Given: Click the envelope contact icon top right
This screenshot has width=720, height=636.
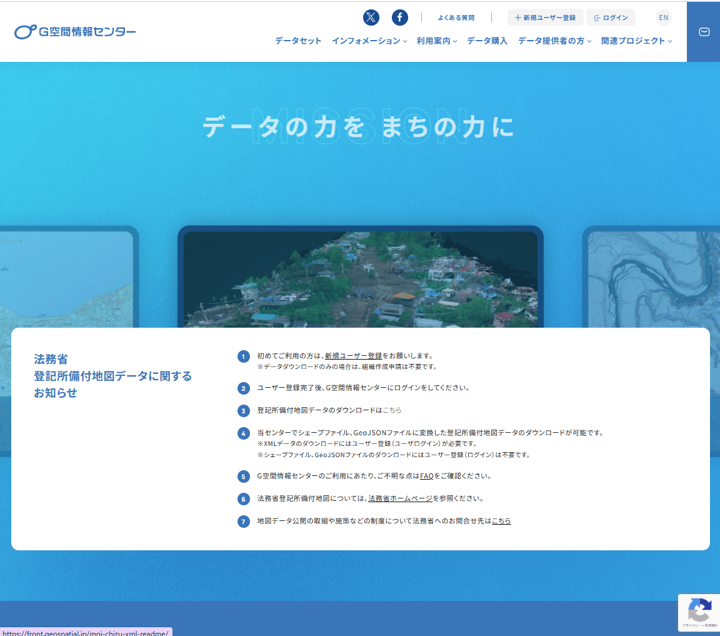Looking at the screenshot, I should (x=704, y=32).
